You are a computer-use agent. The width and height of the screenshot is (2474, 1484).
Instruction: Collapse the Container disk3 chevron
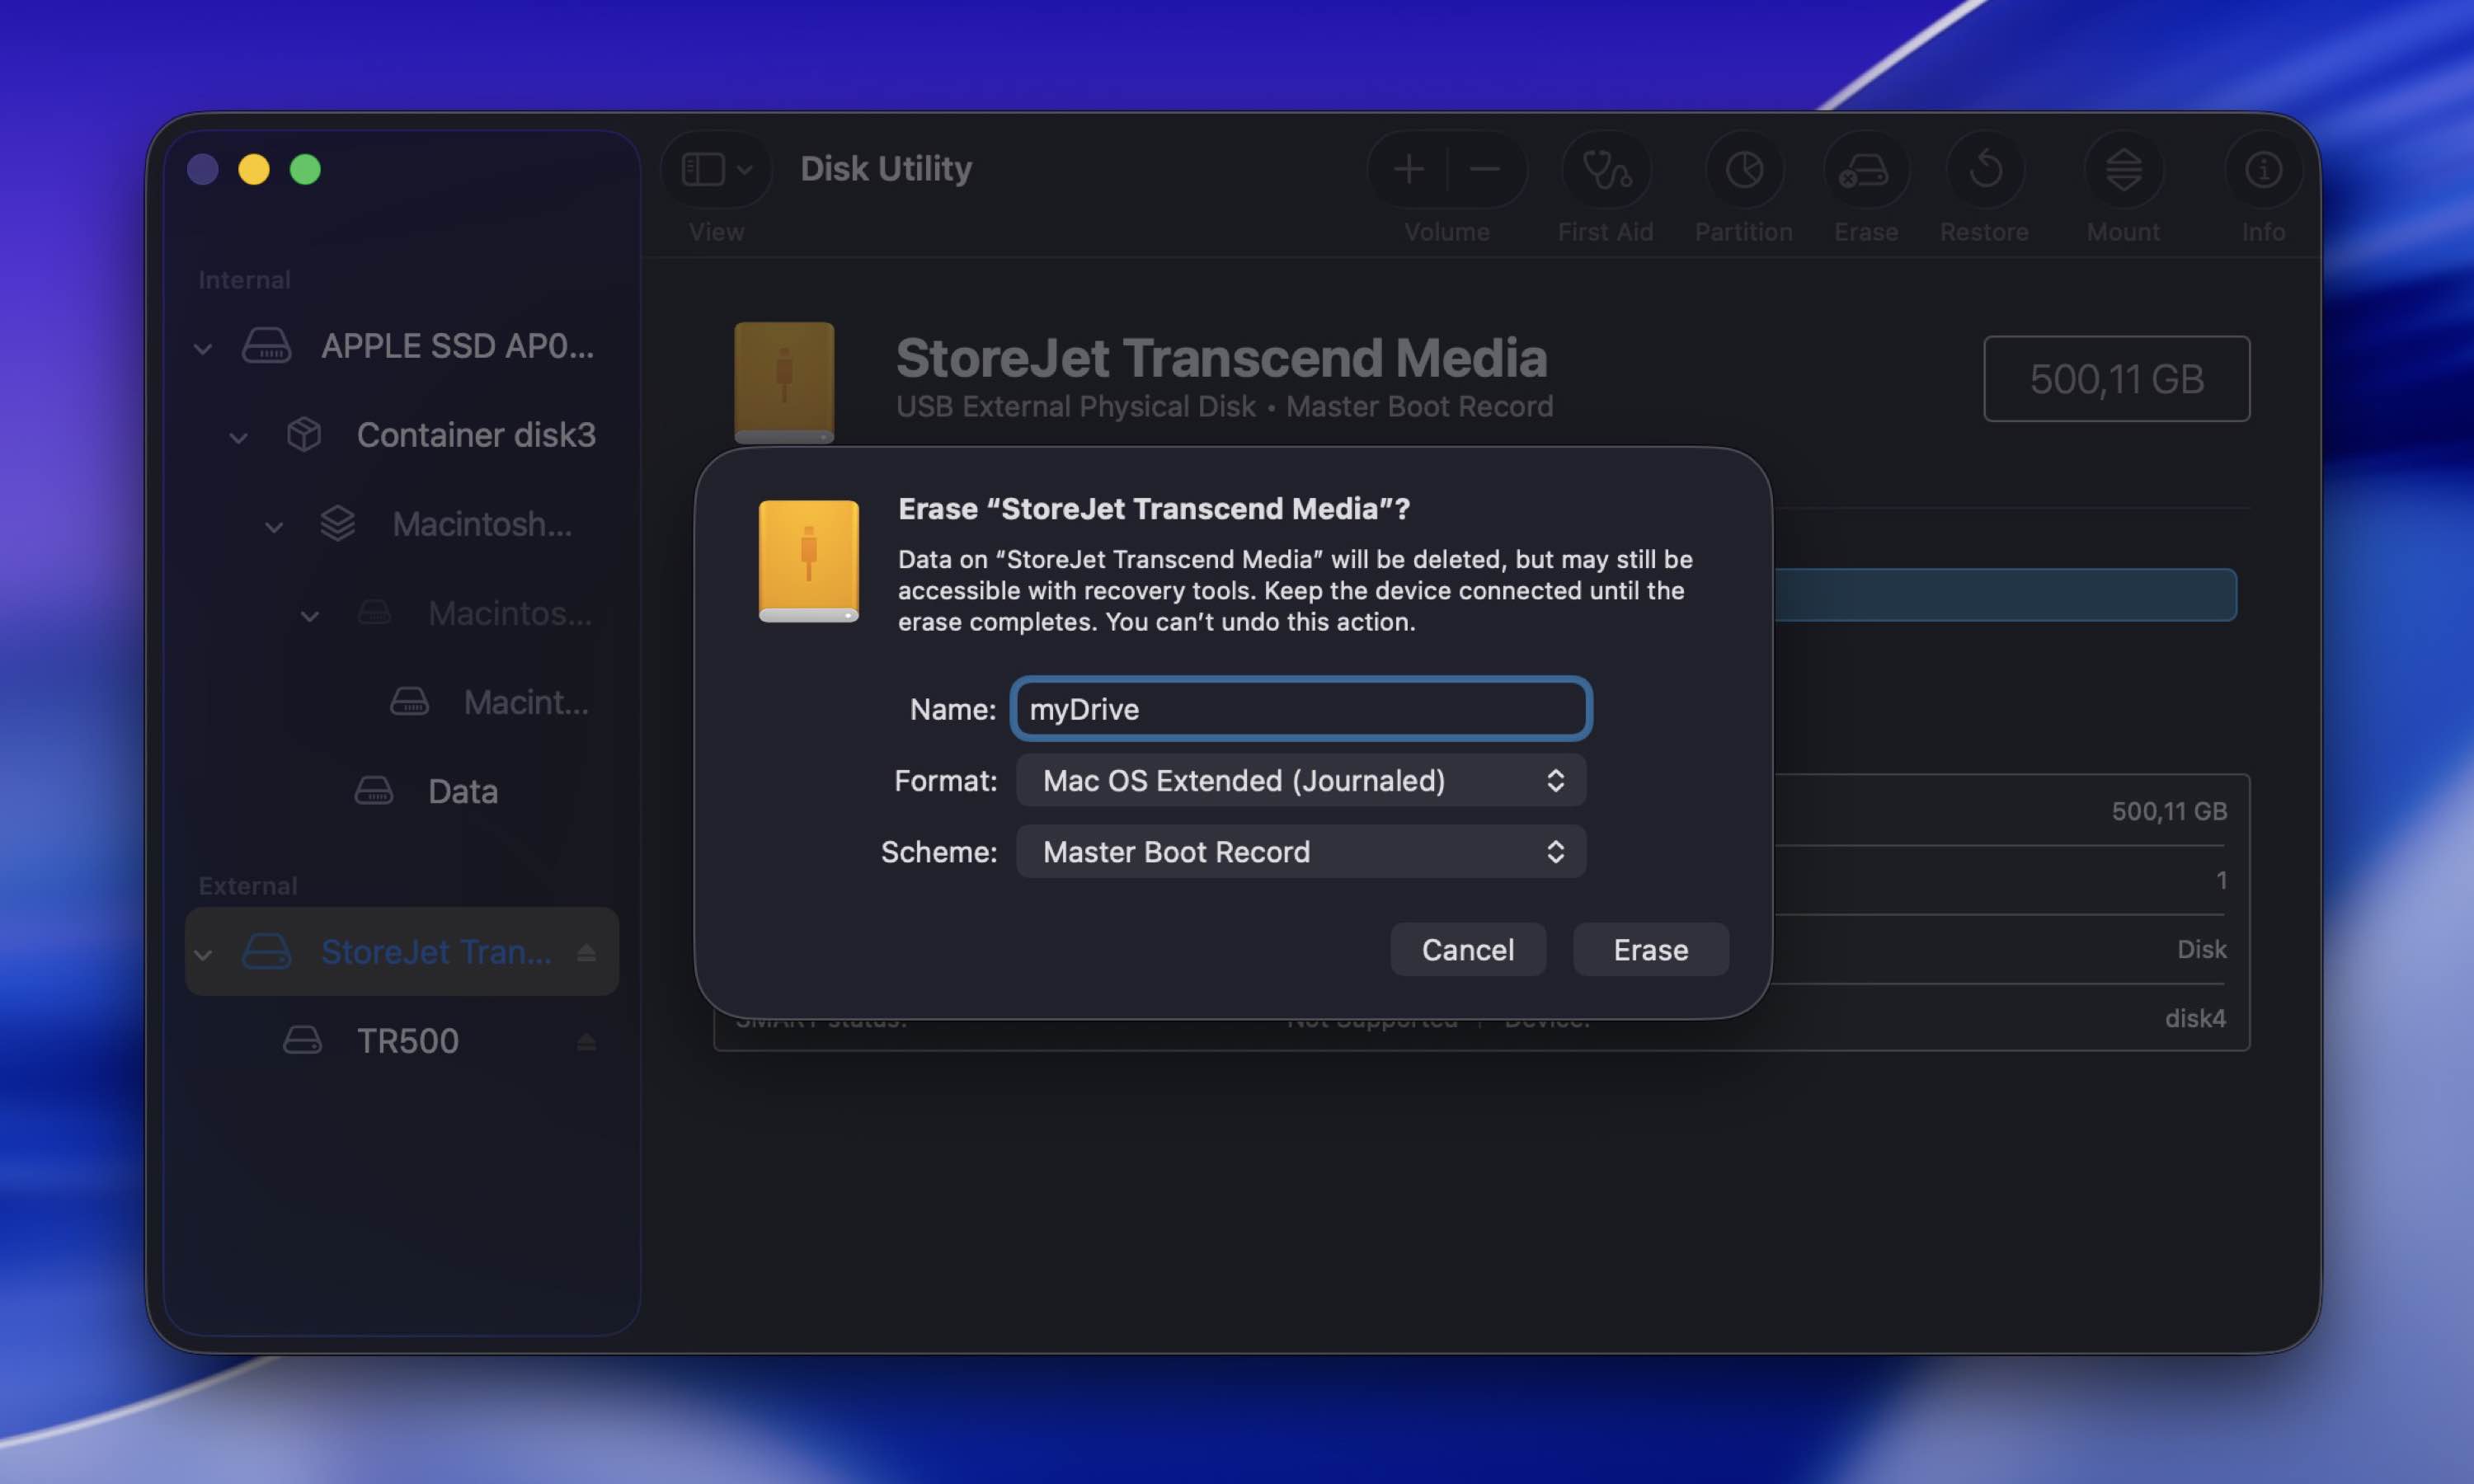click(238, 438)
